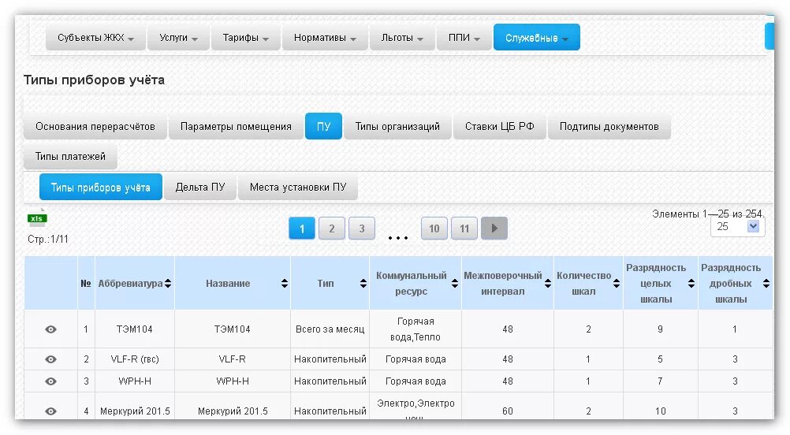
Task: Export table via the xls icon
Action: point(37,217)
